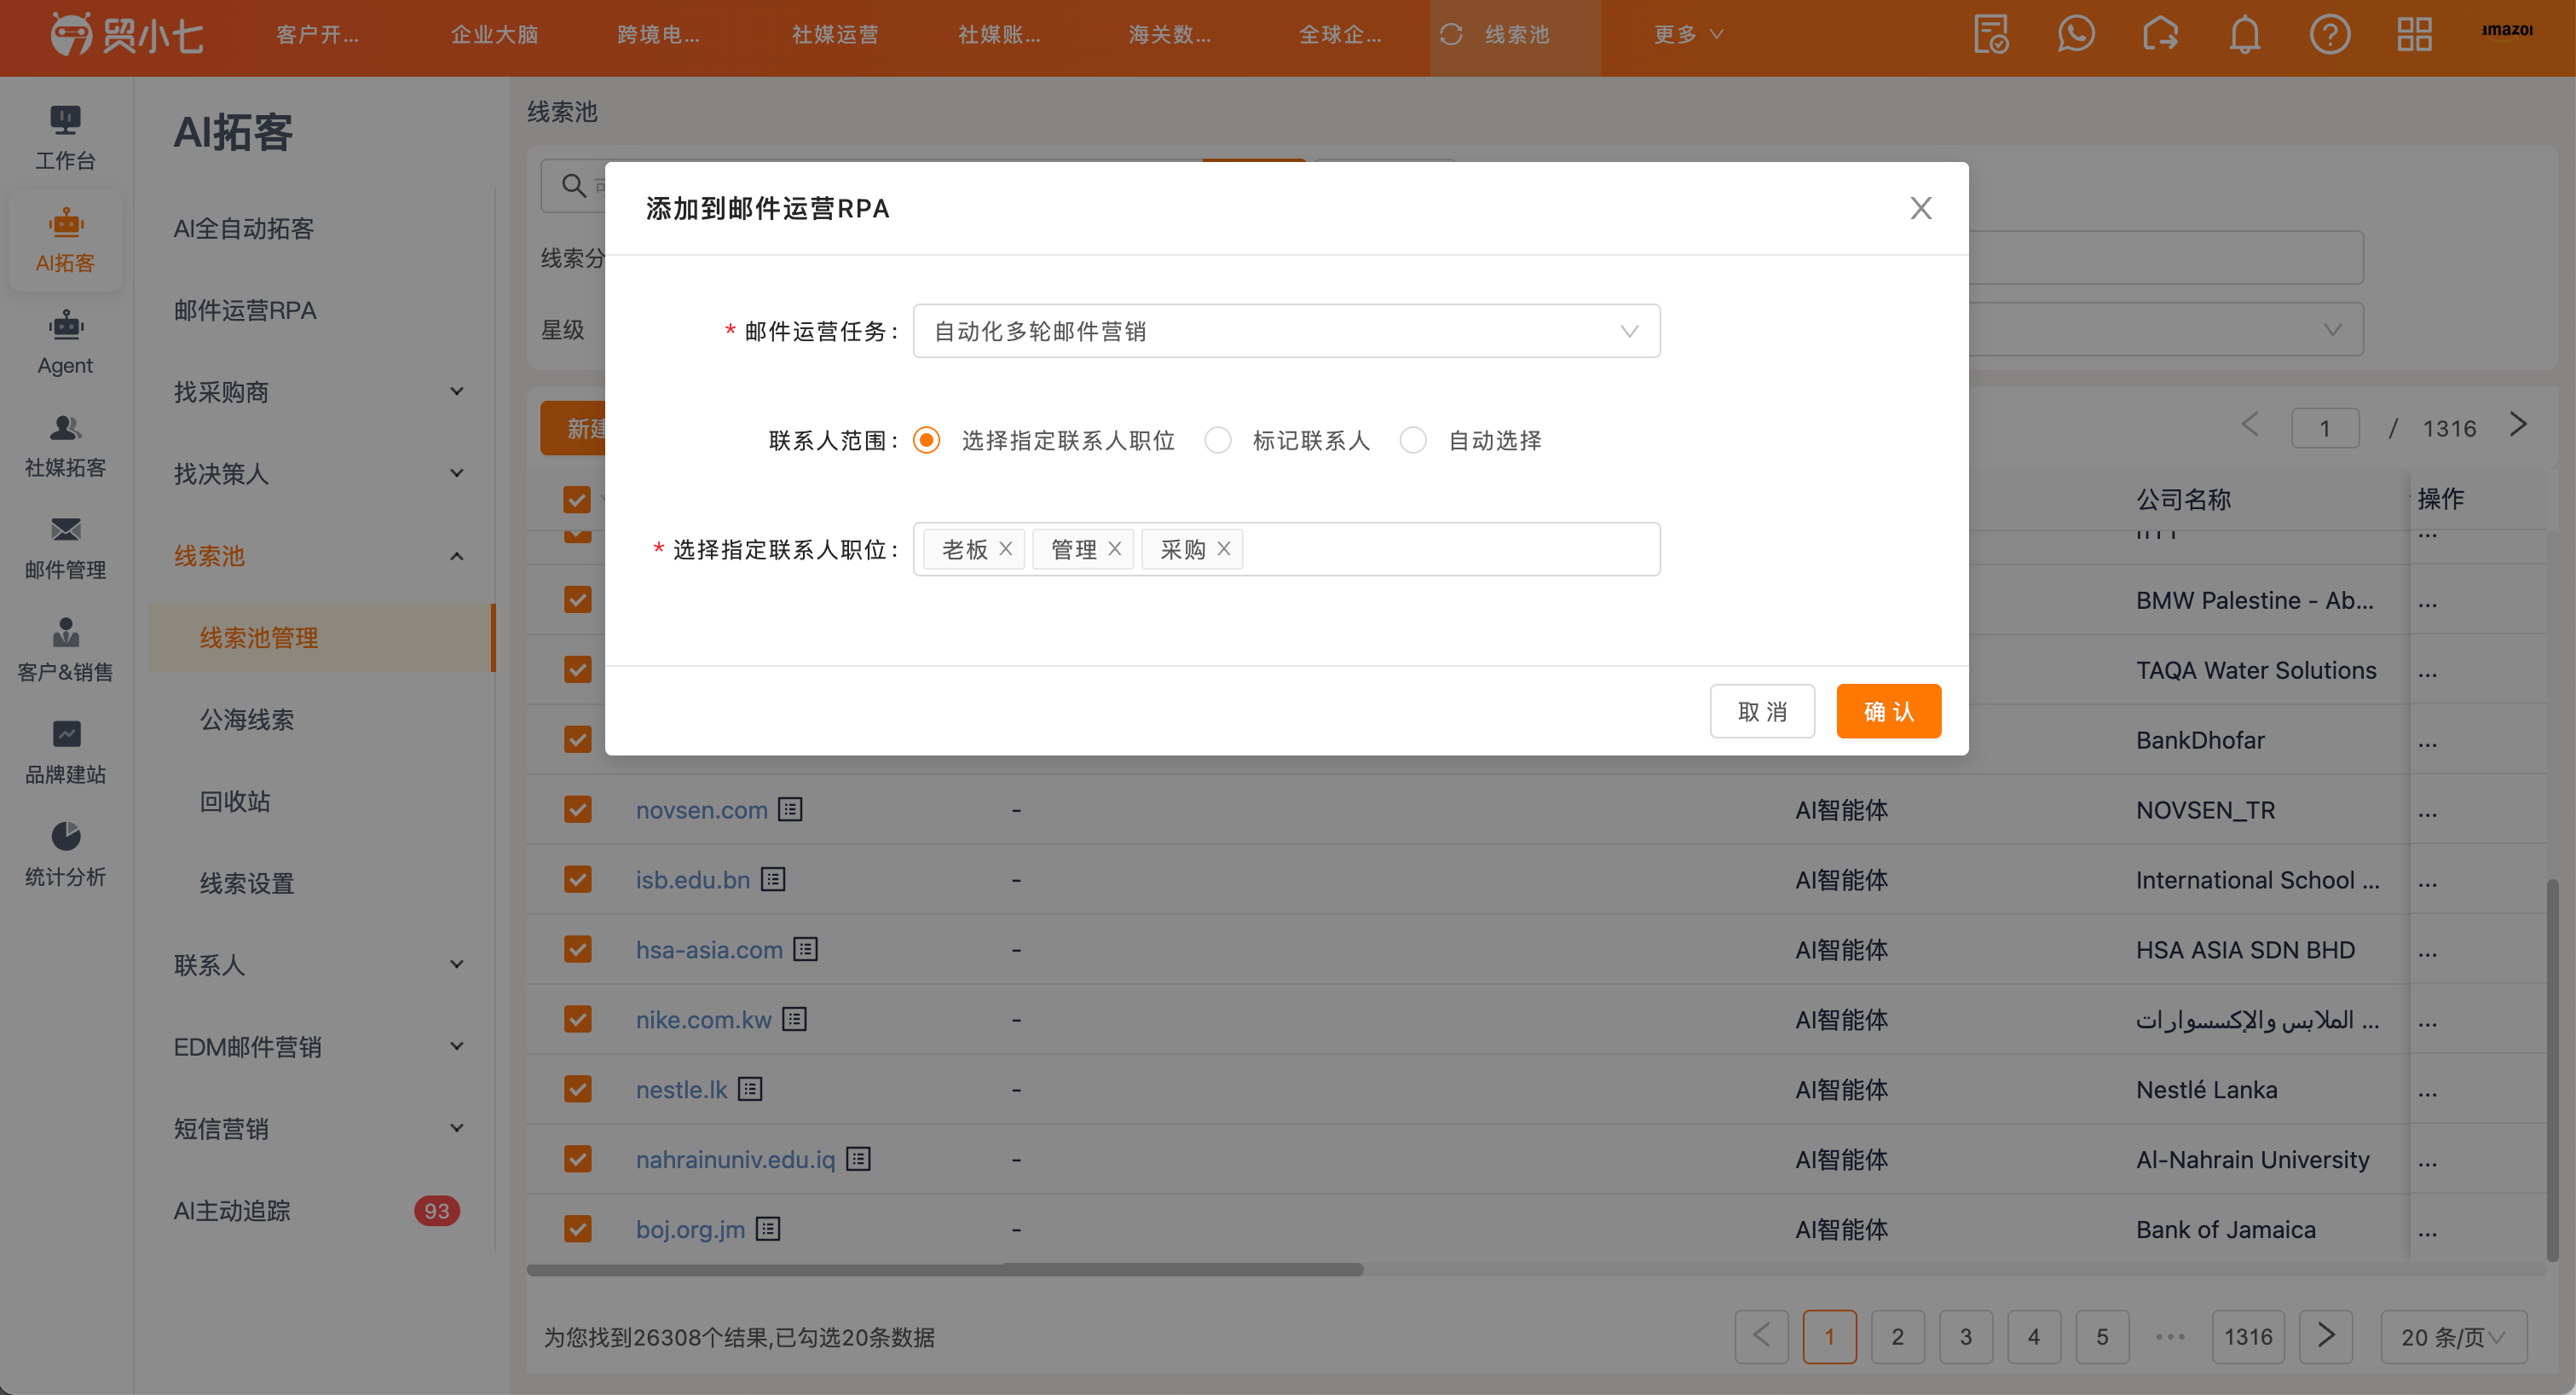This screenshot has height=1395, width=2576.
Task: Collapse the 线索池 sidebar menu
Action: [x=320, y=556]
